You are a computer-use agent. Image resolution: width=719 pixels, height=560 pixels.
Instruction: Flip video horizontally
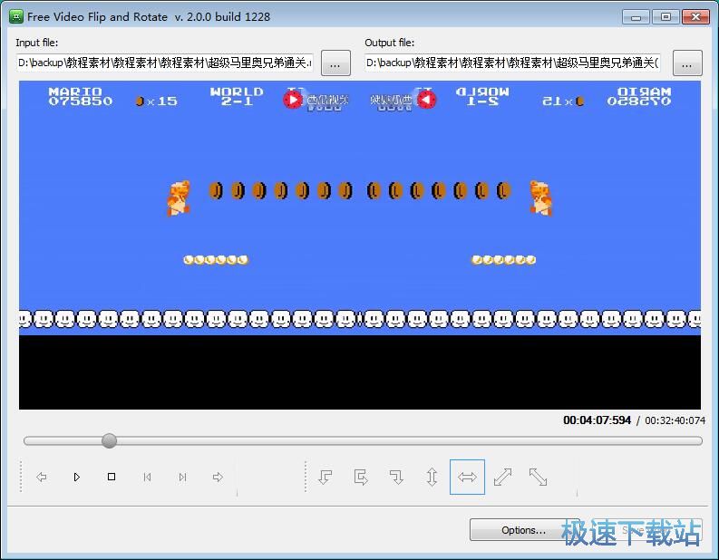[467, 477]
